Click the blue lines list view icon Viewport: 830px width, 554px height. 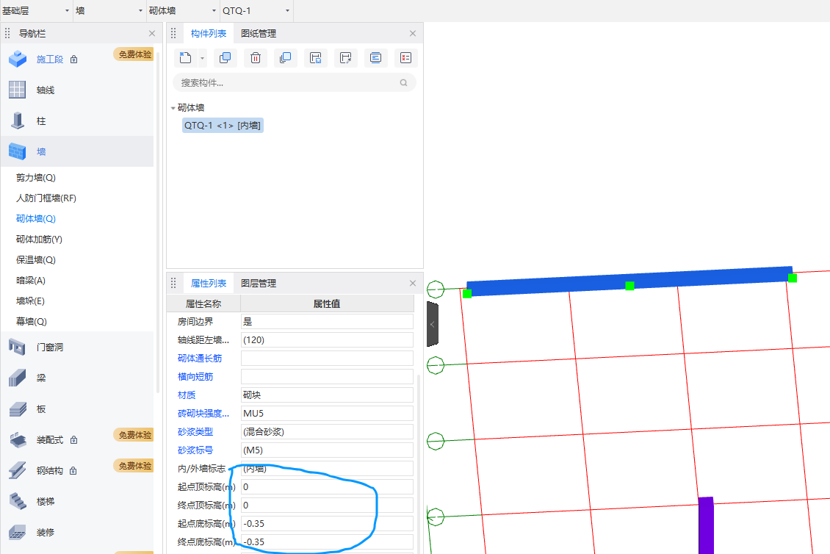coord(376,58)
